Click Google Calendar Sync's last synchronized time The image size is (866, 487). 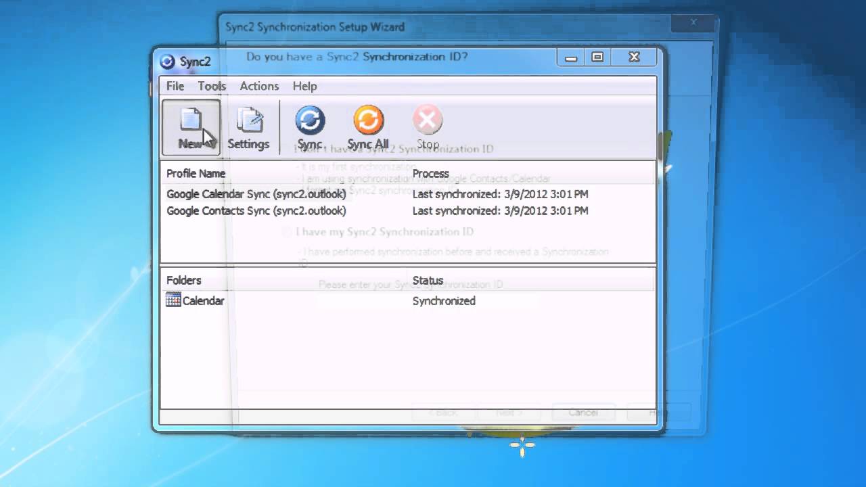pyautogui.click(x=501, y=194)
